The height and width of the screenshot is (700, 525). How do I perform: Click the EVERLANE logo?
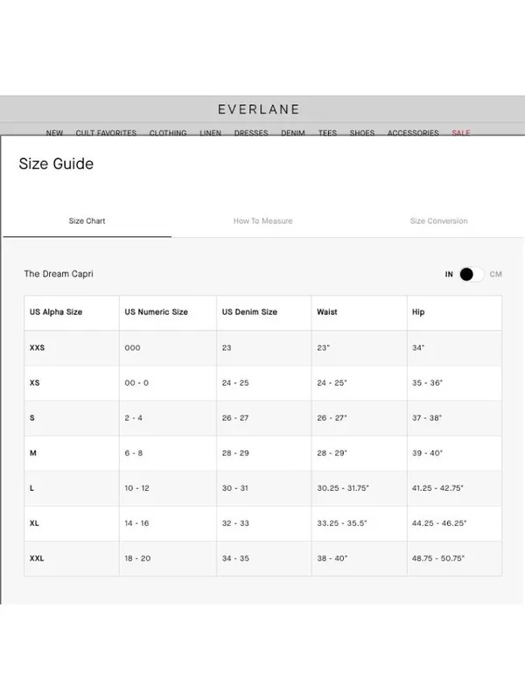(259, 109)
